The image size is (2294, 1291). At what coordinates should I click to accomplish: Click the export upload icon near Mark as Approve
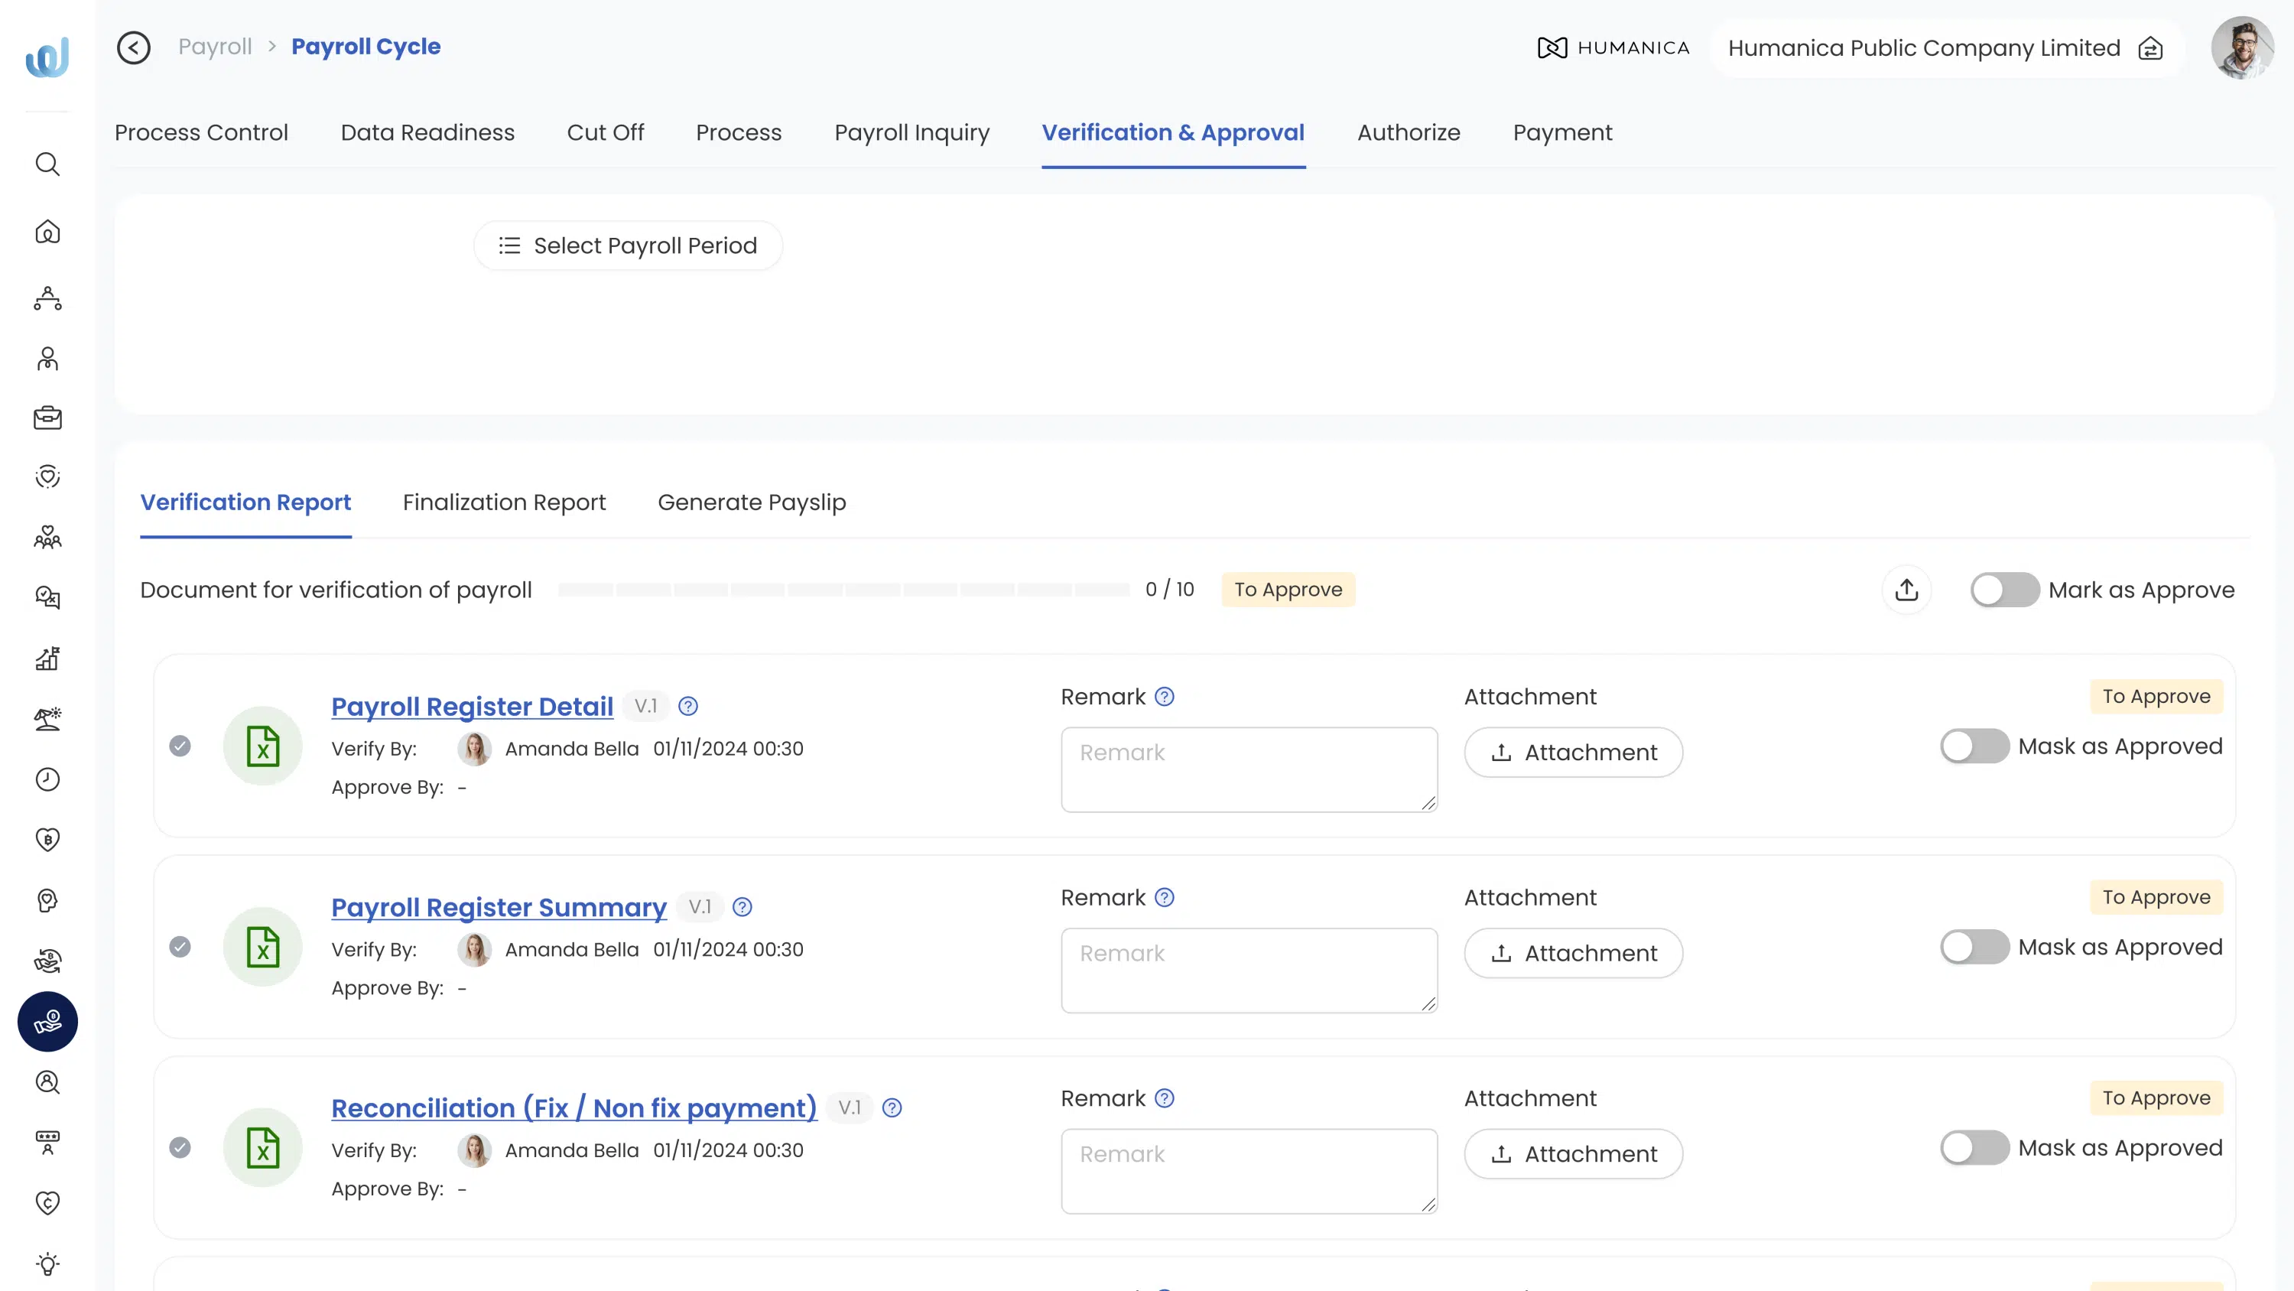1906,589
